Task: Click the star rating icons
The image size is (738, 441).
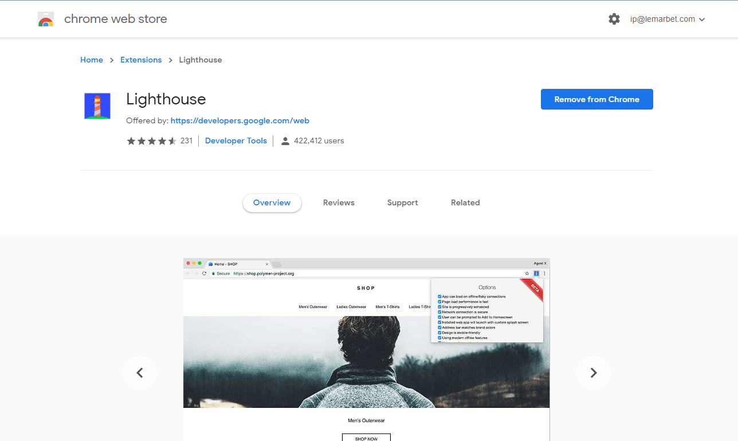Action: (x=151, y=141)
